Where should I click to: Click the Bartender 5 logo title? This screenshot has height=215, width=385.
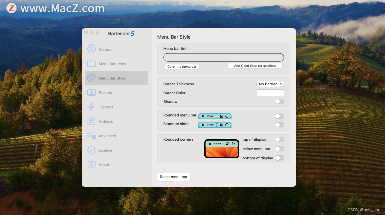(x=121, y=33)
